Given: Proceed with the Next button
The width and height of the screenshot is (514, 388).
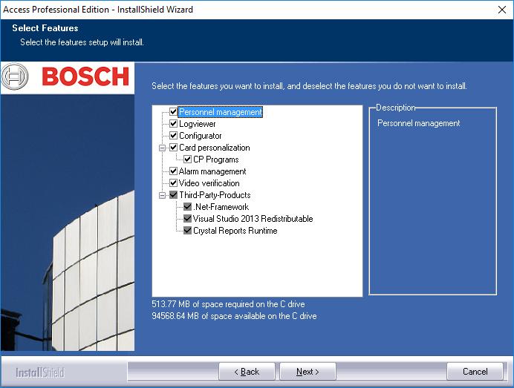Looking at the screenshot, I should [308, 372].
